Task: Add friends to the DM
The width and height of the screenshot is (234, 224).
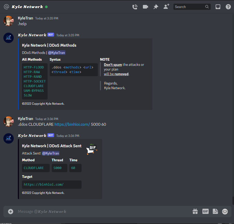Action: 166,6
